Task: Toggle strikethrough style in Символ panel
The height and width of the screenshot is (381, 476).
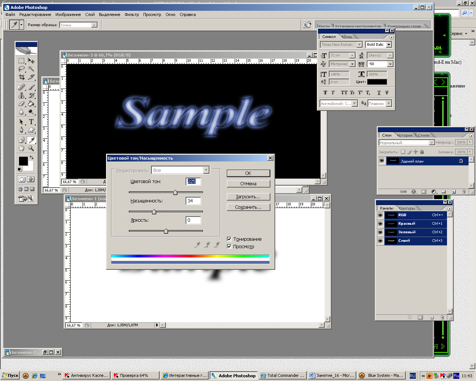Action: coord(387,93)
